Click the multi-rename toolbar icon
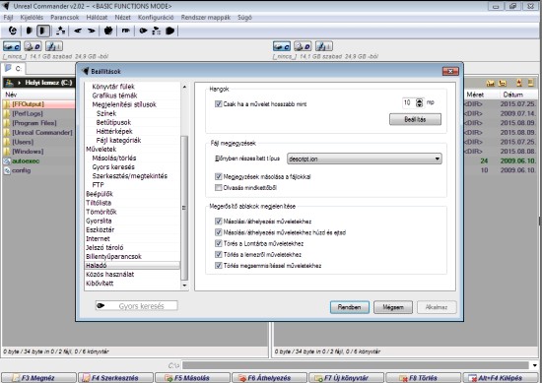This screenshot has height=383, width=542. click(108, 31)
